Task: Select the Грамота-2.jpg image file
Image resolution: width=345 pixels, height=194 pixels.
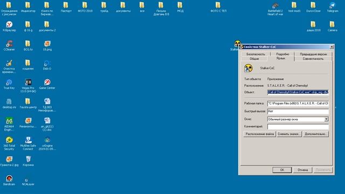Action: tap(9, 161)
